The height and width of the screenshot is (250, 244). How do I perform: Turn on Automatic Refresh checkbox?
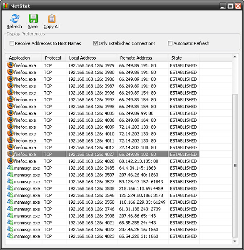click(x=170, y=43)
